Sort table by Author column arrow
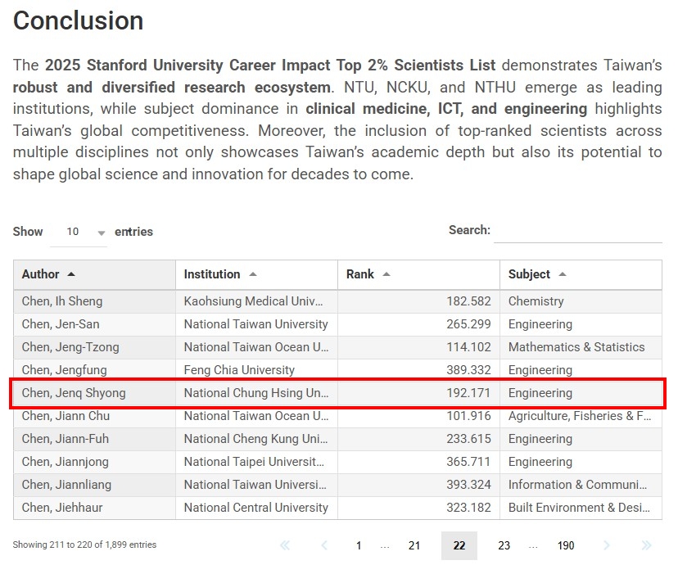Screen dimensions: 678x565 [x=71, y=274]
